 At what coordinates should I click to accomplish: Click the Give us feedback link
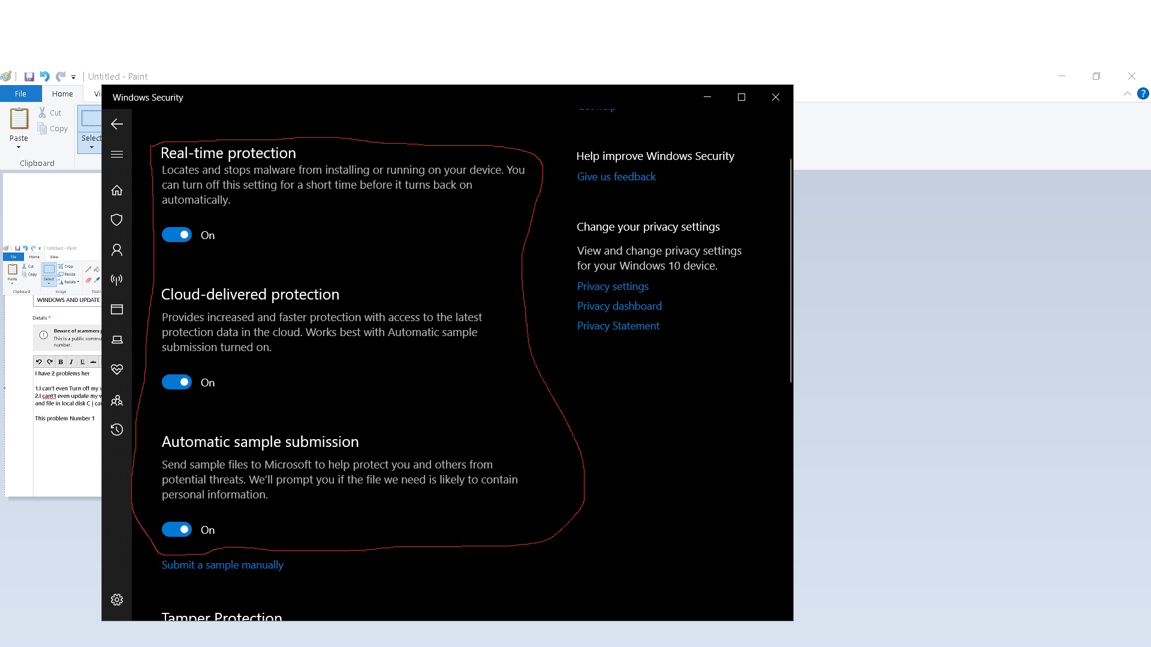616,177
